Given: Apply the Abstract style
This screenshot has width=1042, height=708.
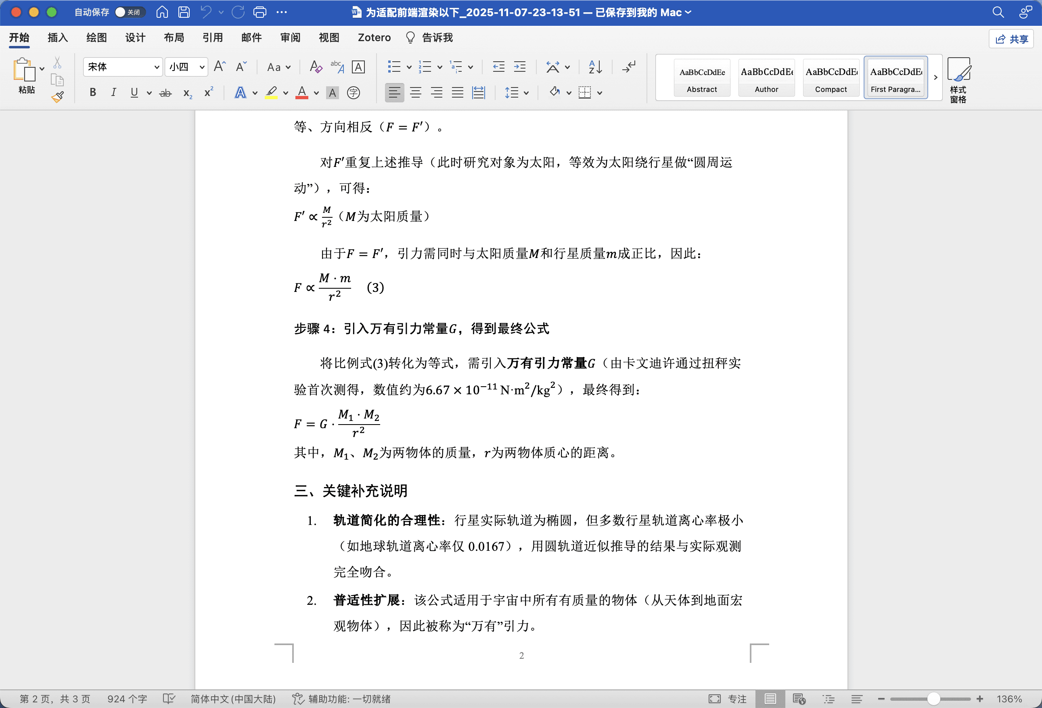Looking at the screenshot, I should click(x=702, y=77).
